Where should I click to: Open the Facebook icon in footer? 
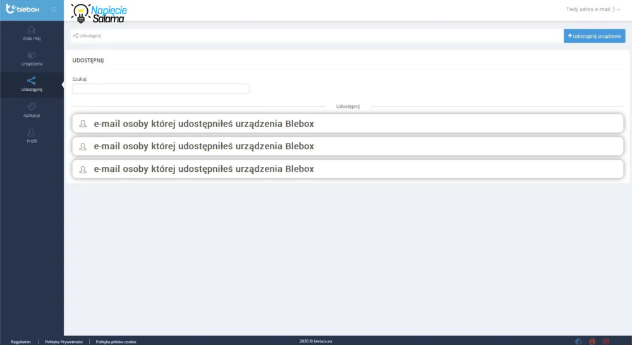(578, 341)
